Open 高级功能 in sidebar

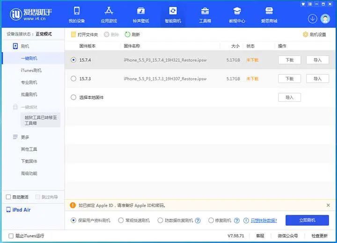pos(29,173)
